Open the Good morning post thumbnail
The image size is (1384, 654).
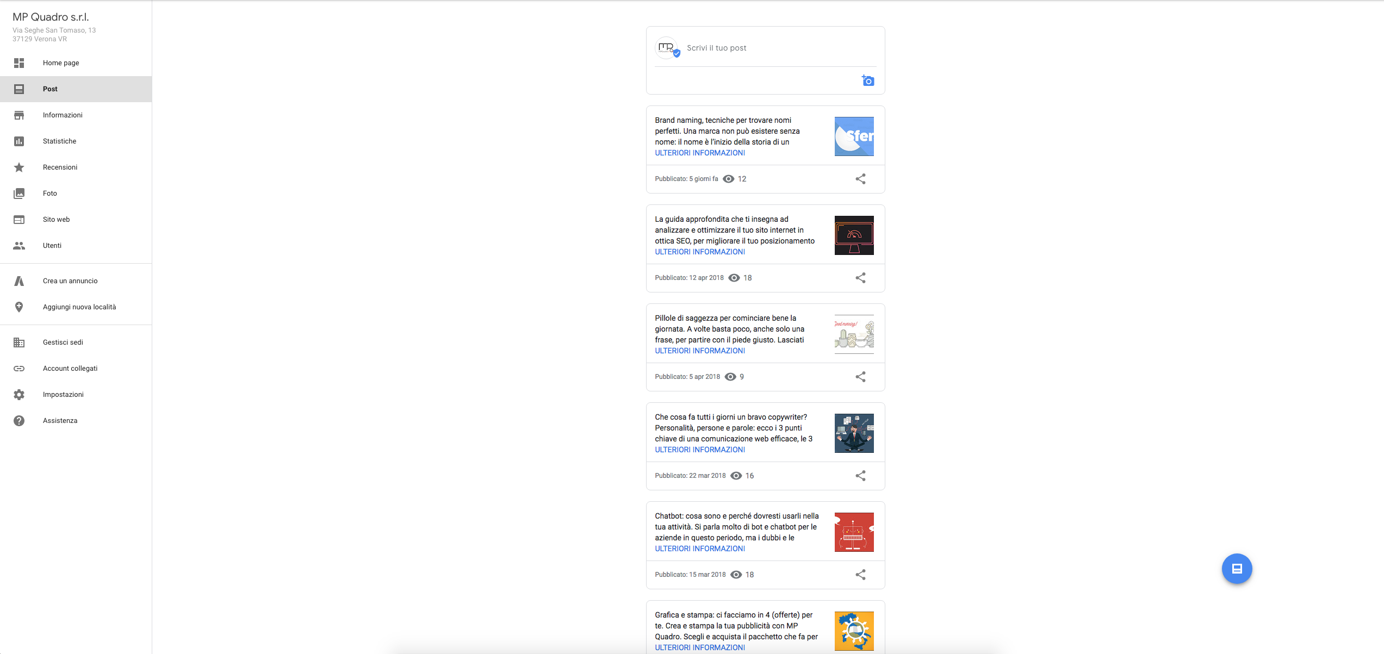[x=854, y=334]
